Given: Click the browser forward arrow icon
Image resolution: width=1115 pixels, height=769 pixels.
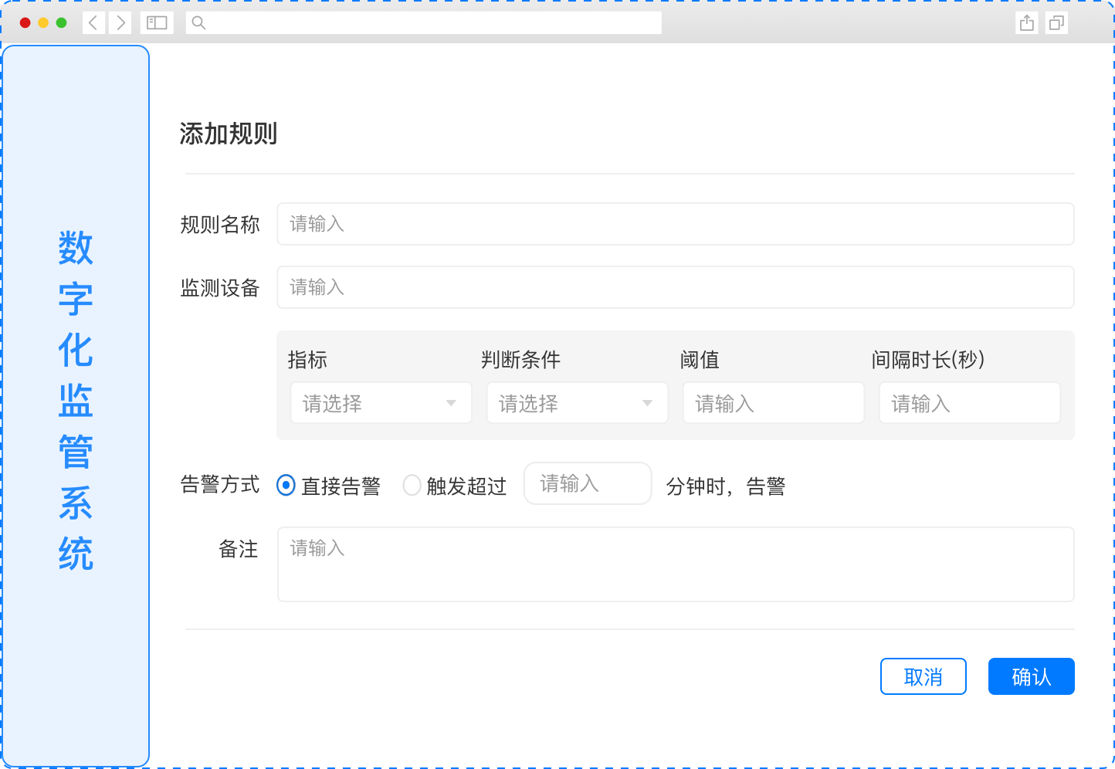Looking at the screenshot, I should point(120,22).
